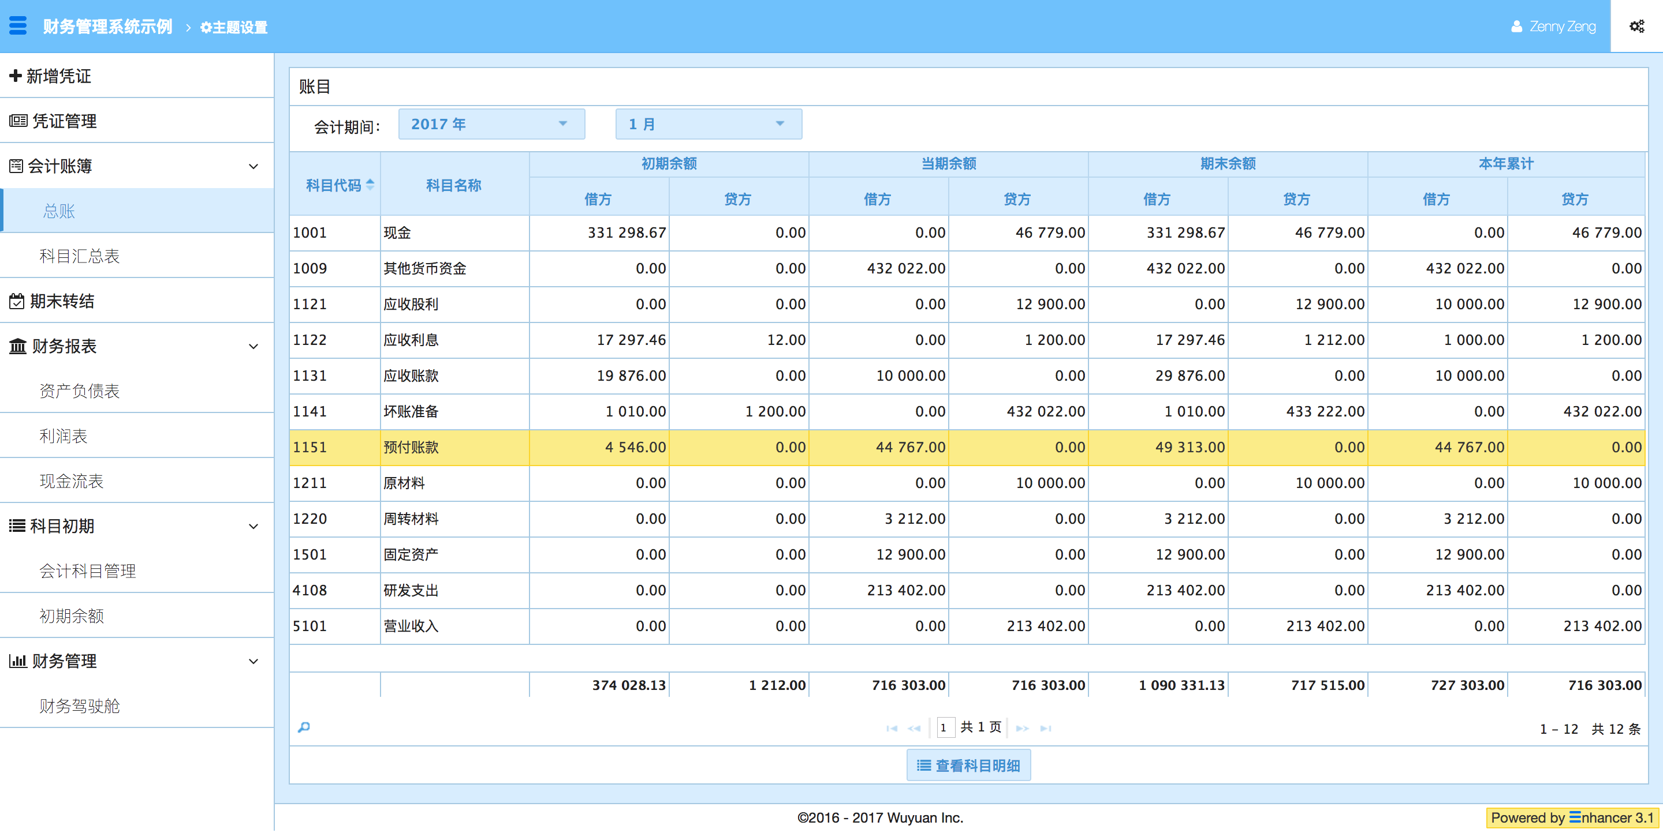Image resolution: width=1663 pixels, height=833 pixels.
Task: Sort by 科目代码 column sort arrows
Action: point(370,185)
